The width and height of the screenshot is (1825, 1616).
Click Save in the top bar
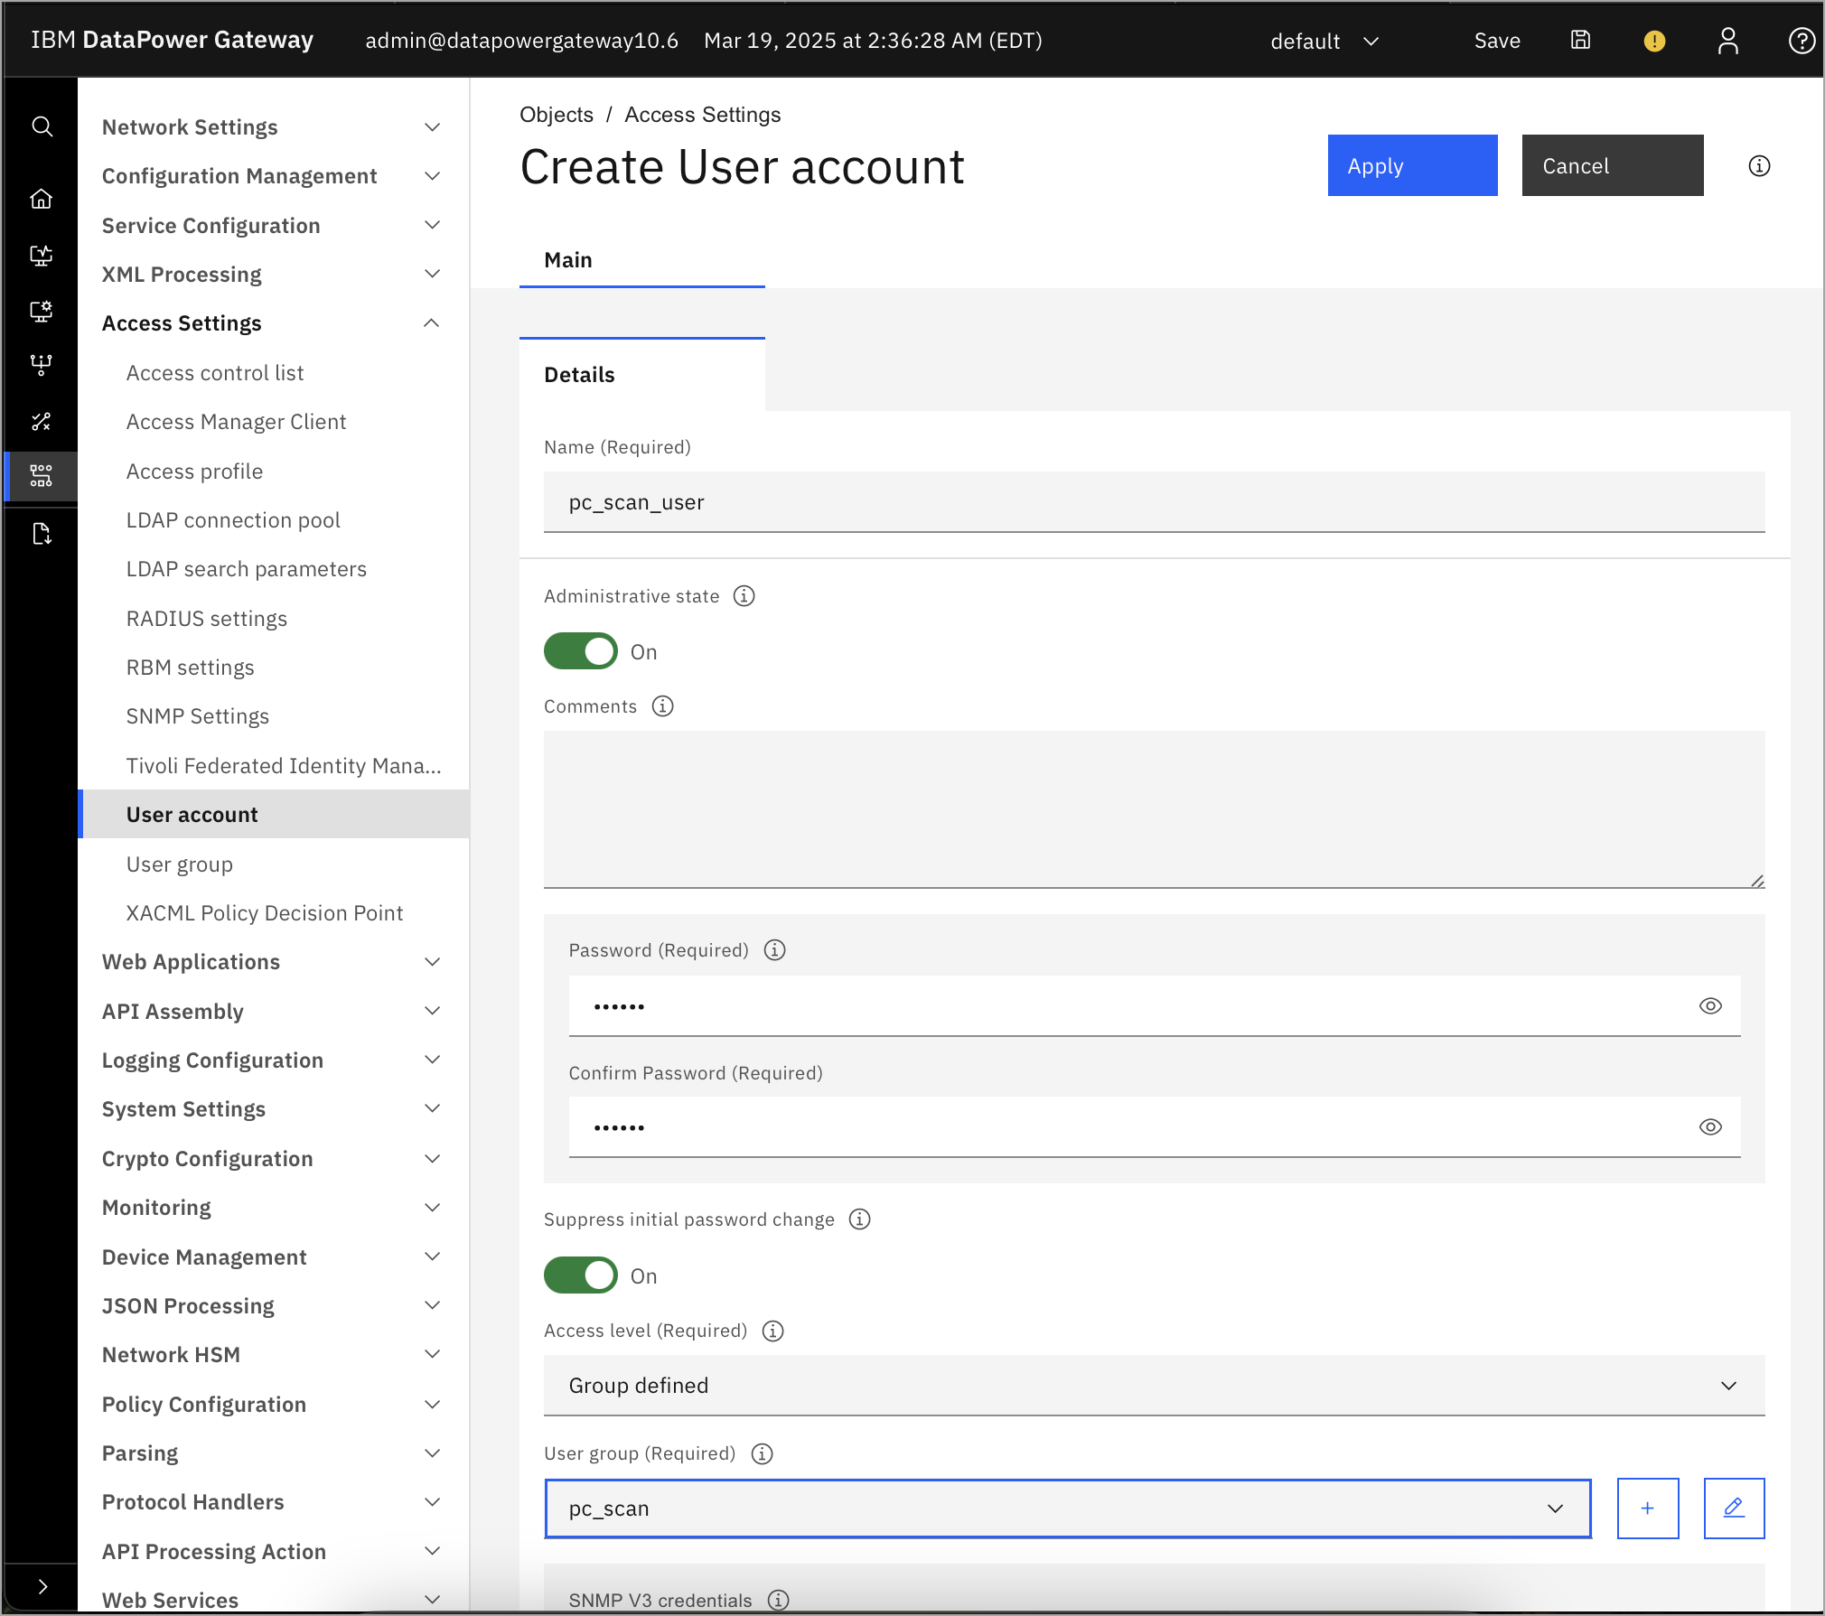(1497, 42)
